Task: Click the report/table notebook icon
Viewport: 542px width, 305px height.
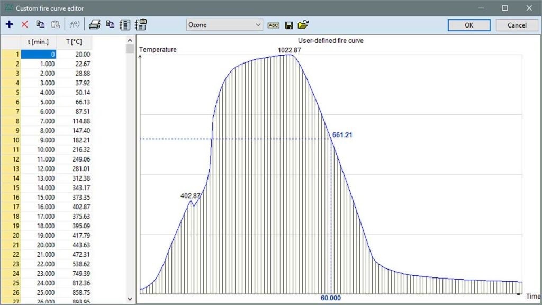Action: [125, 24]
